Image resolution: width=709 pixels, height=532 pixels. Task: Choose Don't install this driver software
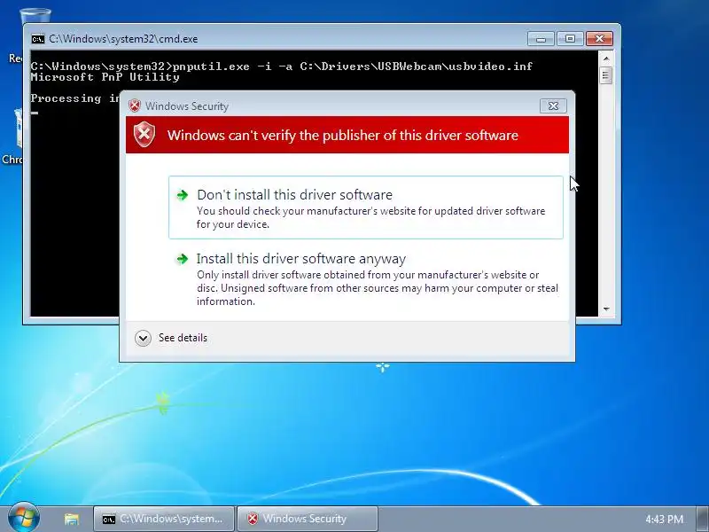366,207
